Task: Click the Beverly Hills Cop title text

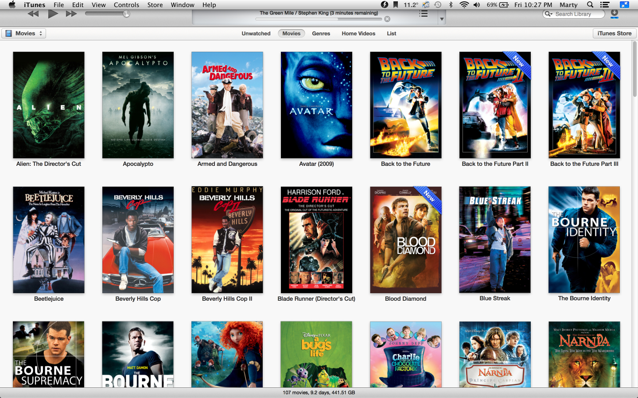Action: coord(138,298)
